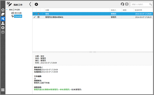154x95 pixels.
Task: Click the 批准(管理员) process step
Action: (76, 89)
